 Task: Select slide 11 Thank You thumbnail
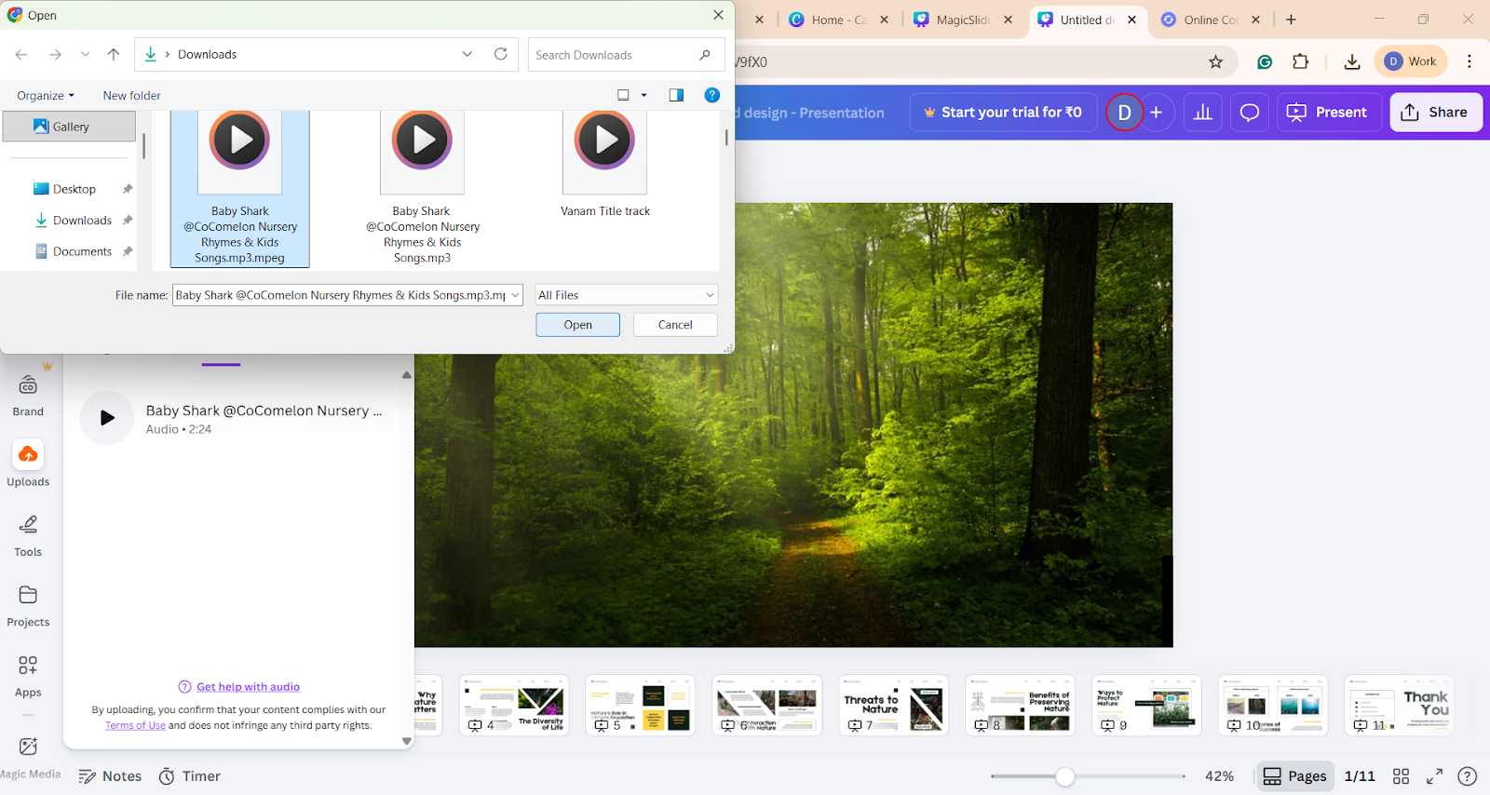[1400, 706]
